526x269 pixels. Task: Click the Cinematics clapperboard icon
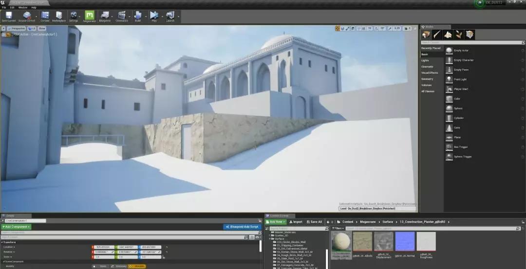click(x=121, y=15)
